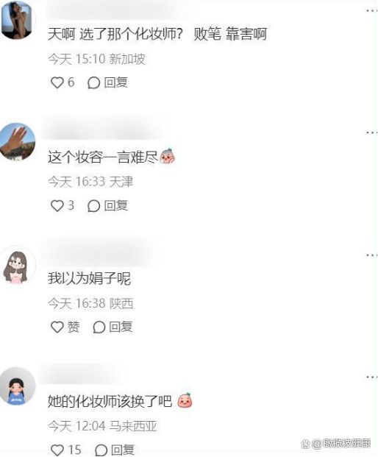
Task: Click the @橄榄枝健康 watermark
Action: (x=336, y=444)
